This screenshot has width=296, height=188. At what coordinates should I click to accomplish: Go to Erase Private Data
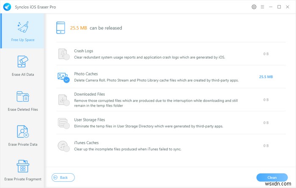point(23,136)
